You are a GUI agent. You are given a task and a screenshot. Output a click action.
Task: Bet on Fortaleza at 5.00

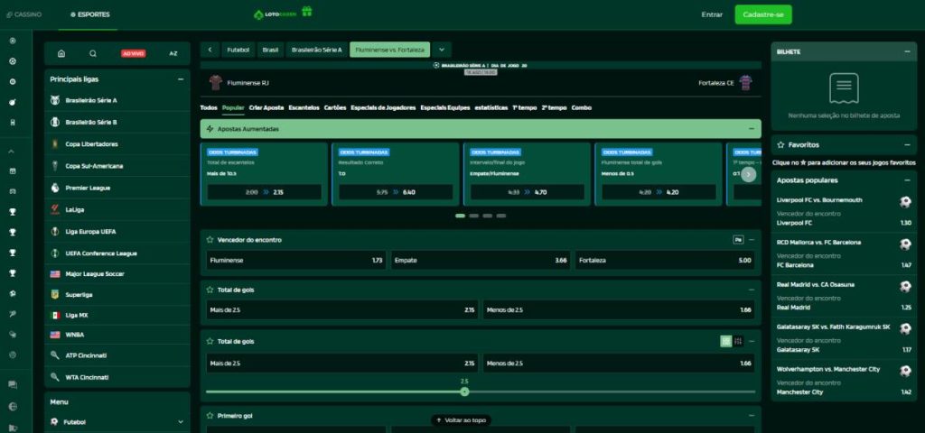point(665,261)
